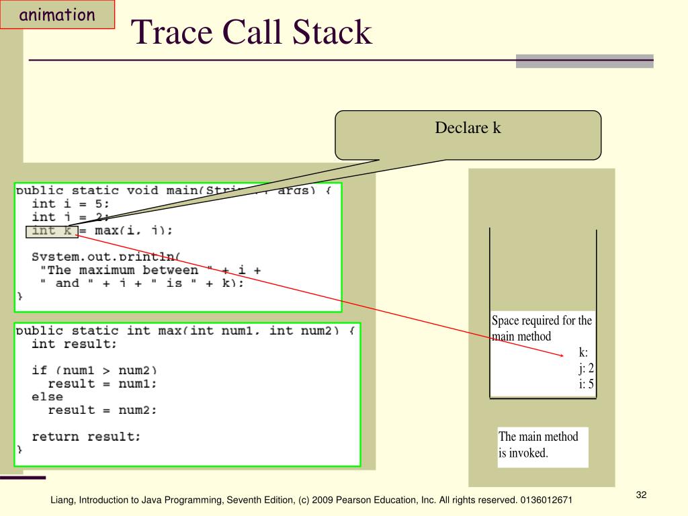Screen dimensions: 688x516
Task: Select the int result declaration line
Action: coord(74,344)
